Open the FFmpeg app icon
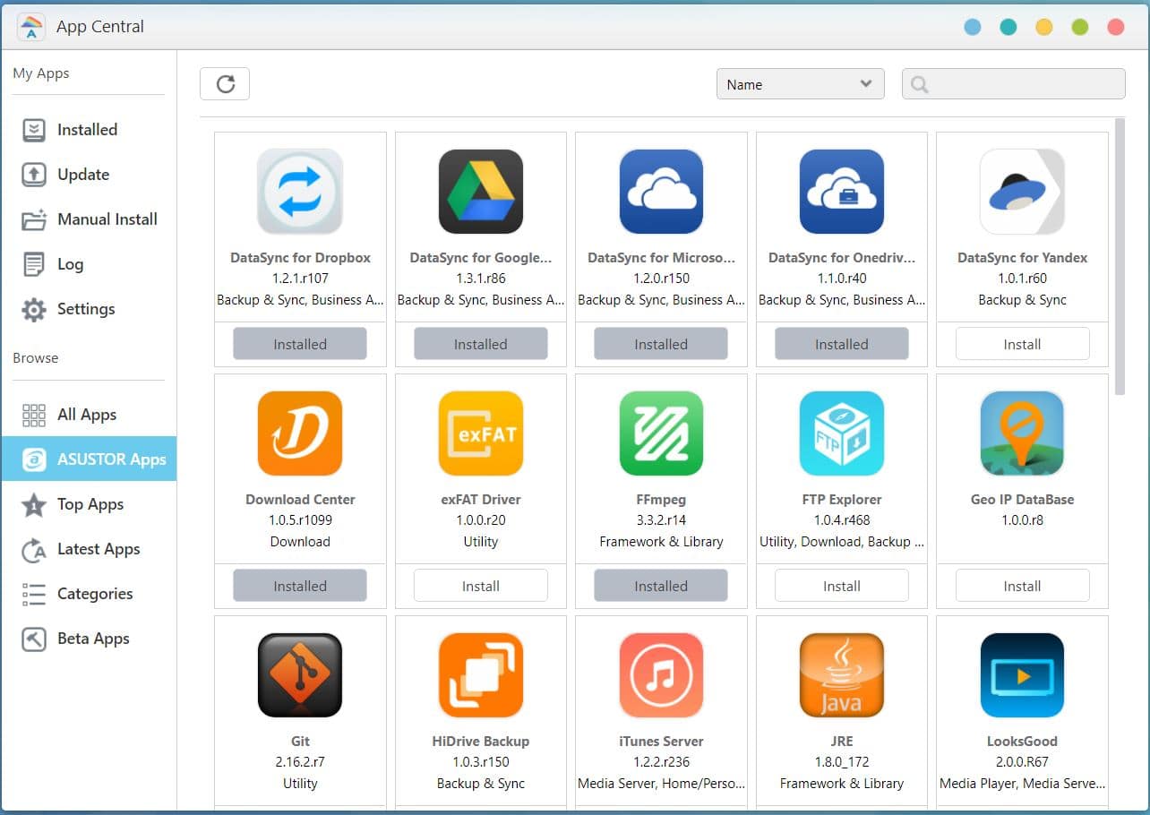The width and height of the screenshot is (1150, 815). [661, 433]
